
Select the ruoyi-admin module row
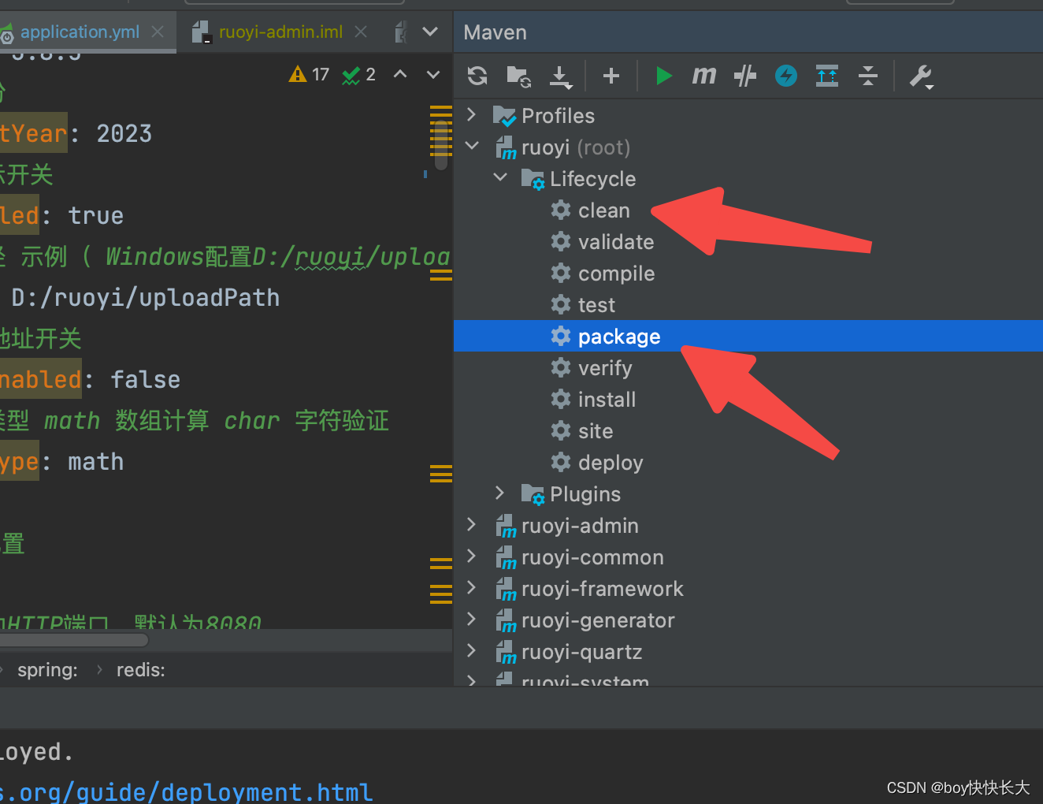(748, 526)
